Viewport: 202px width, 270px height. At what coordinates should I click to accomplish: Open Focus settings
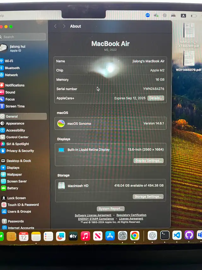click(7, 99)
